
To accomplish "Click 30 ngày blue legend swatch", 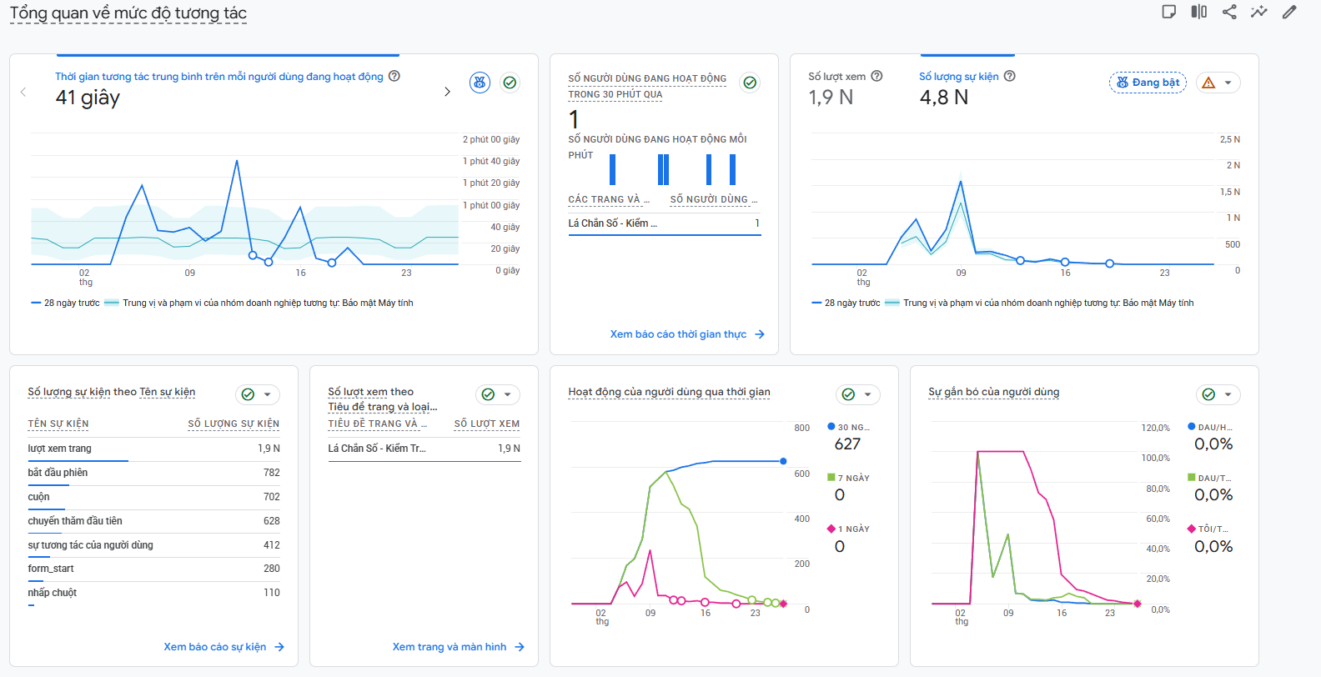I will pos(831,426).
